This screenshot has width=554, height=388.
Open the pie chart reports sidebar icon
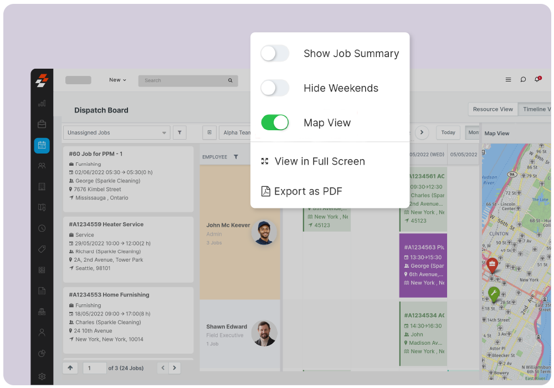(x=42, y=354)
